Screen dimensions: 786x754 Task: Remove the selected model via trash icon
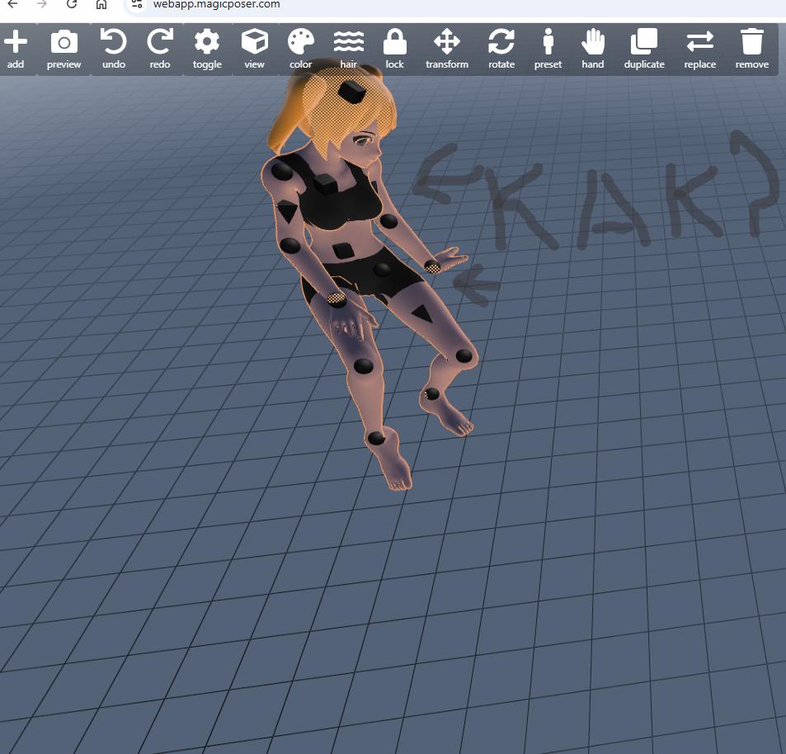point(752,49)
